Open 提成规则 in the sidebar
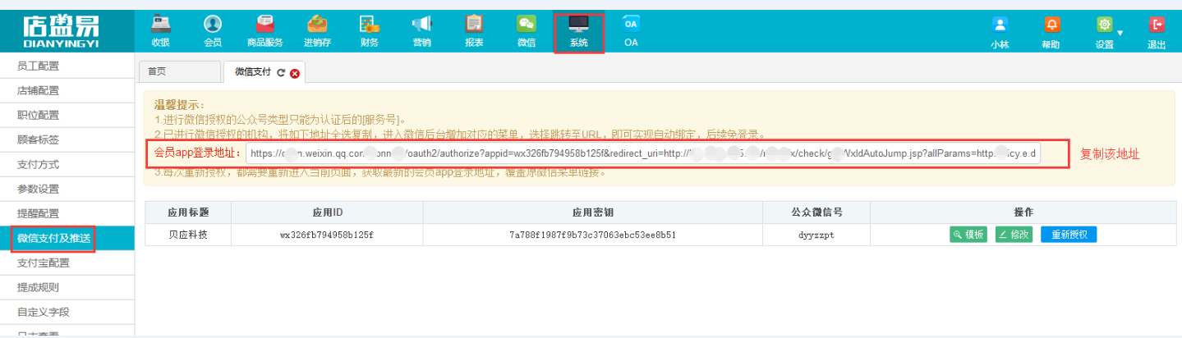This screenshot has width=1182, height=338. [x=67, y=287]
